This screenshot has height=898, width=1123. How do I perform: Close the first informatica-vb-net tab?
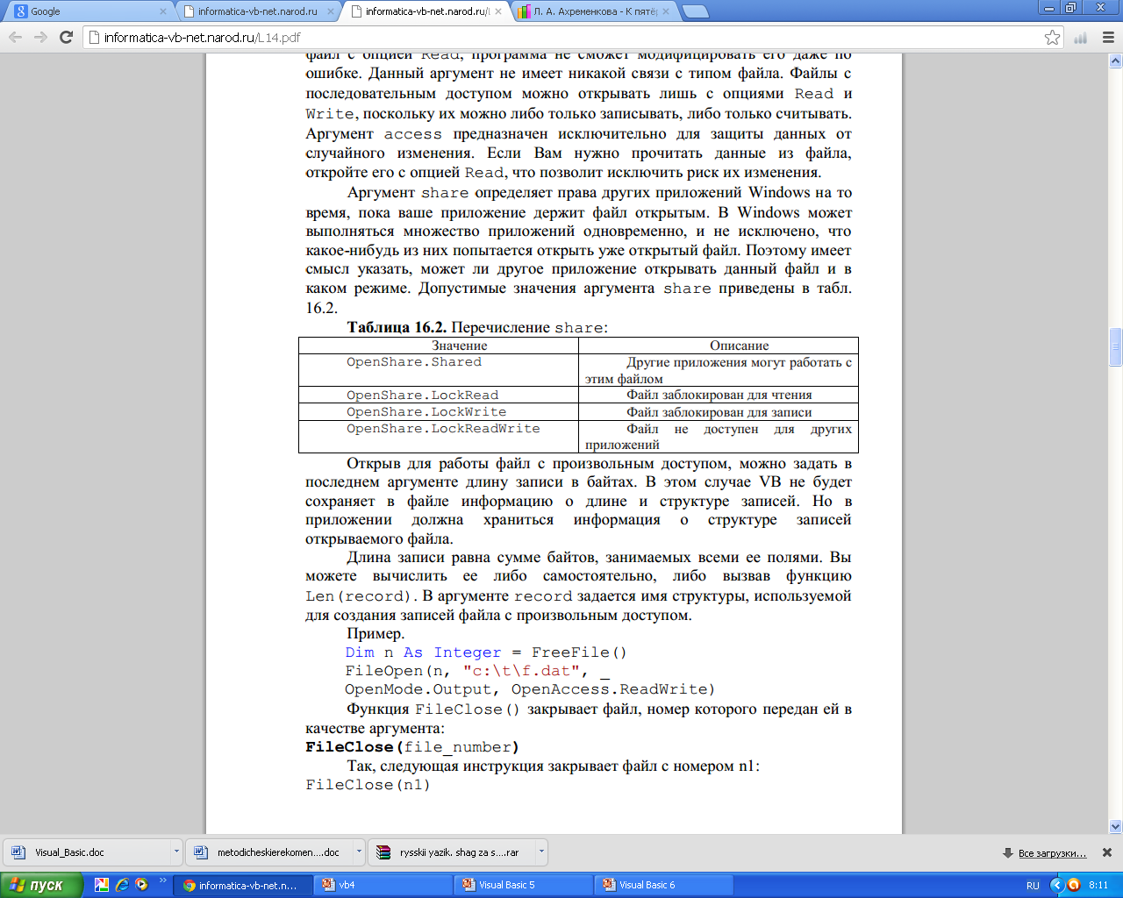(x=331, y=11)
